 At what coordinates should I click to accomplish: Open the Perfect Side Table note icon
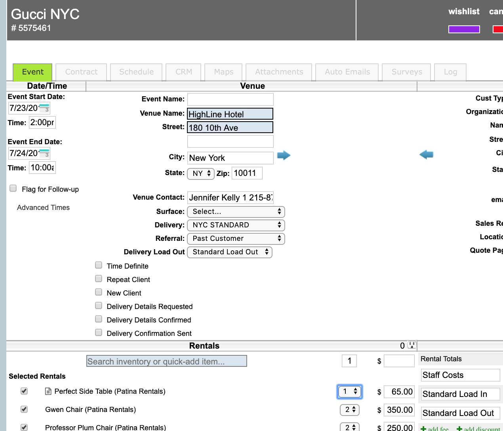tap(48, 391)
